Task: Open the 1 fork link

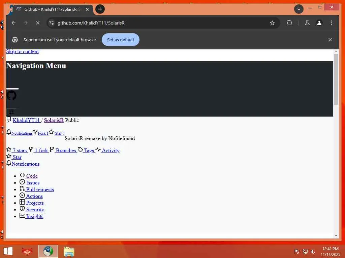Action: 41,150
